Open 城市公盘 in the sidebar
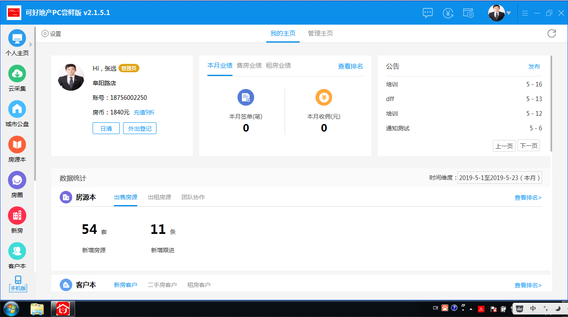The image size is (568, 317). point(17,109)
